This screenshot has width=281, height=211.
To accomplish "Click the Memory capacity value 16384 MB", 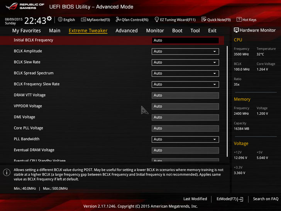I will [x=241, y=129].
